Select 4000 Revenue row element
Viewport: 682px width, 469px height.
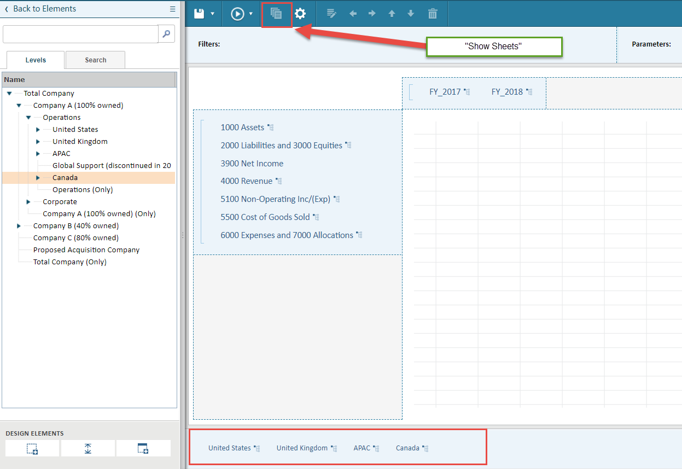[x=247, y=181]
